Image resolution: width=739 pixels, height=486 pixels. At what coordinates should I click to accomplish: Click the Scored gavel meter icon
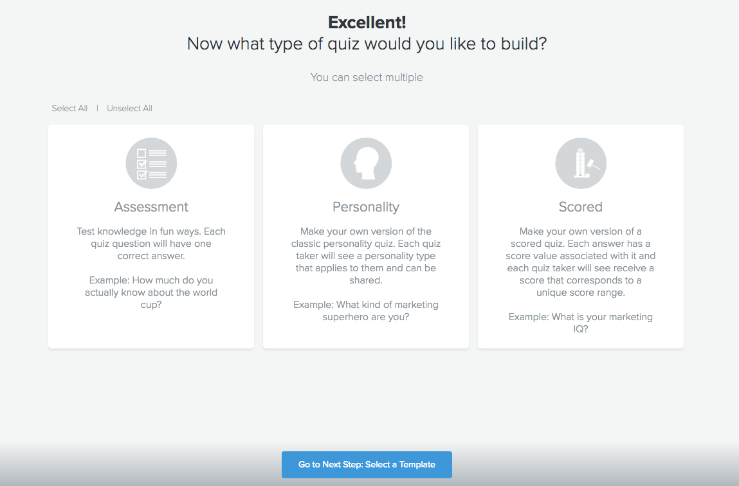pos(580,163)
